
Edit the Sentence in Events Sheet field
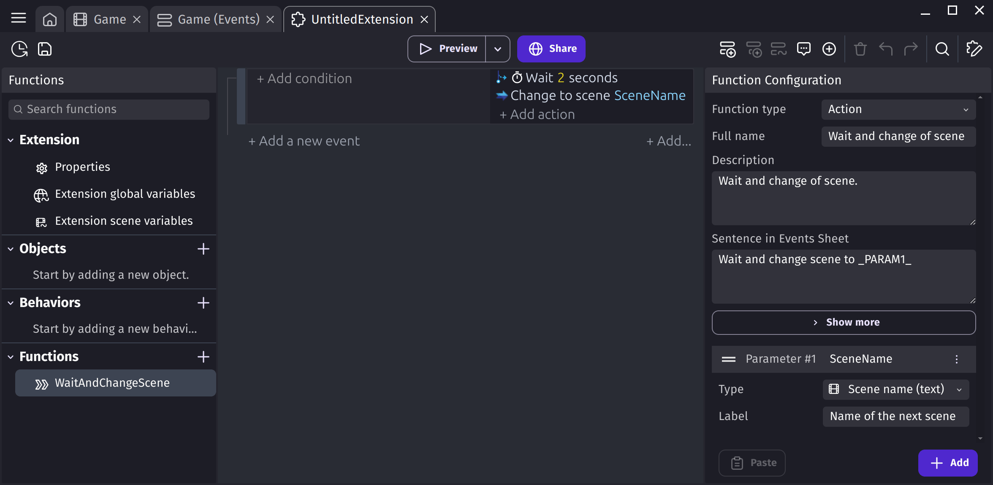(x=844, y=277)
